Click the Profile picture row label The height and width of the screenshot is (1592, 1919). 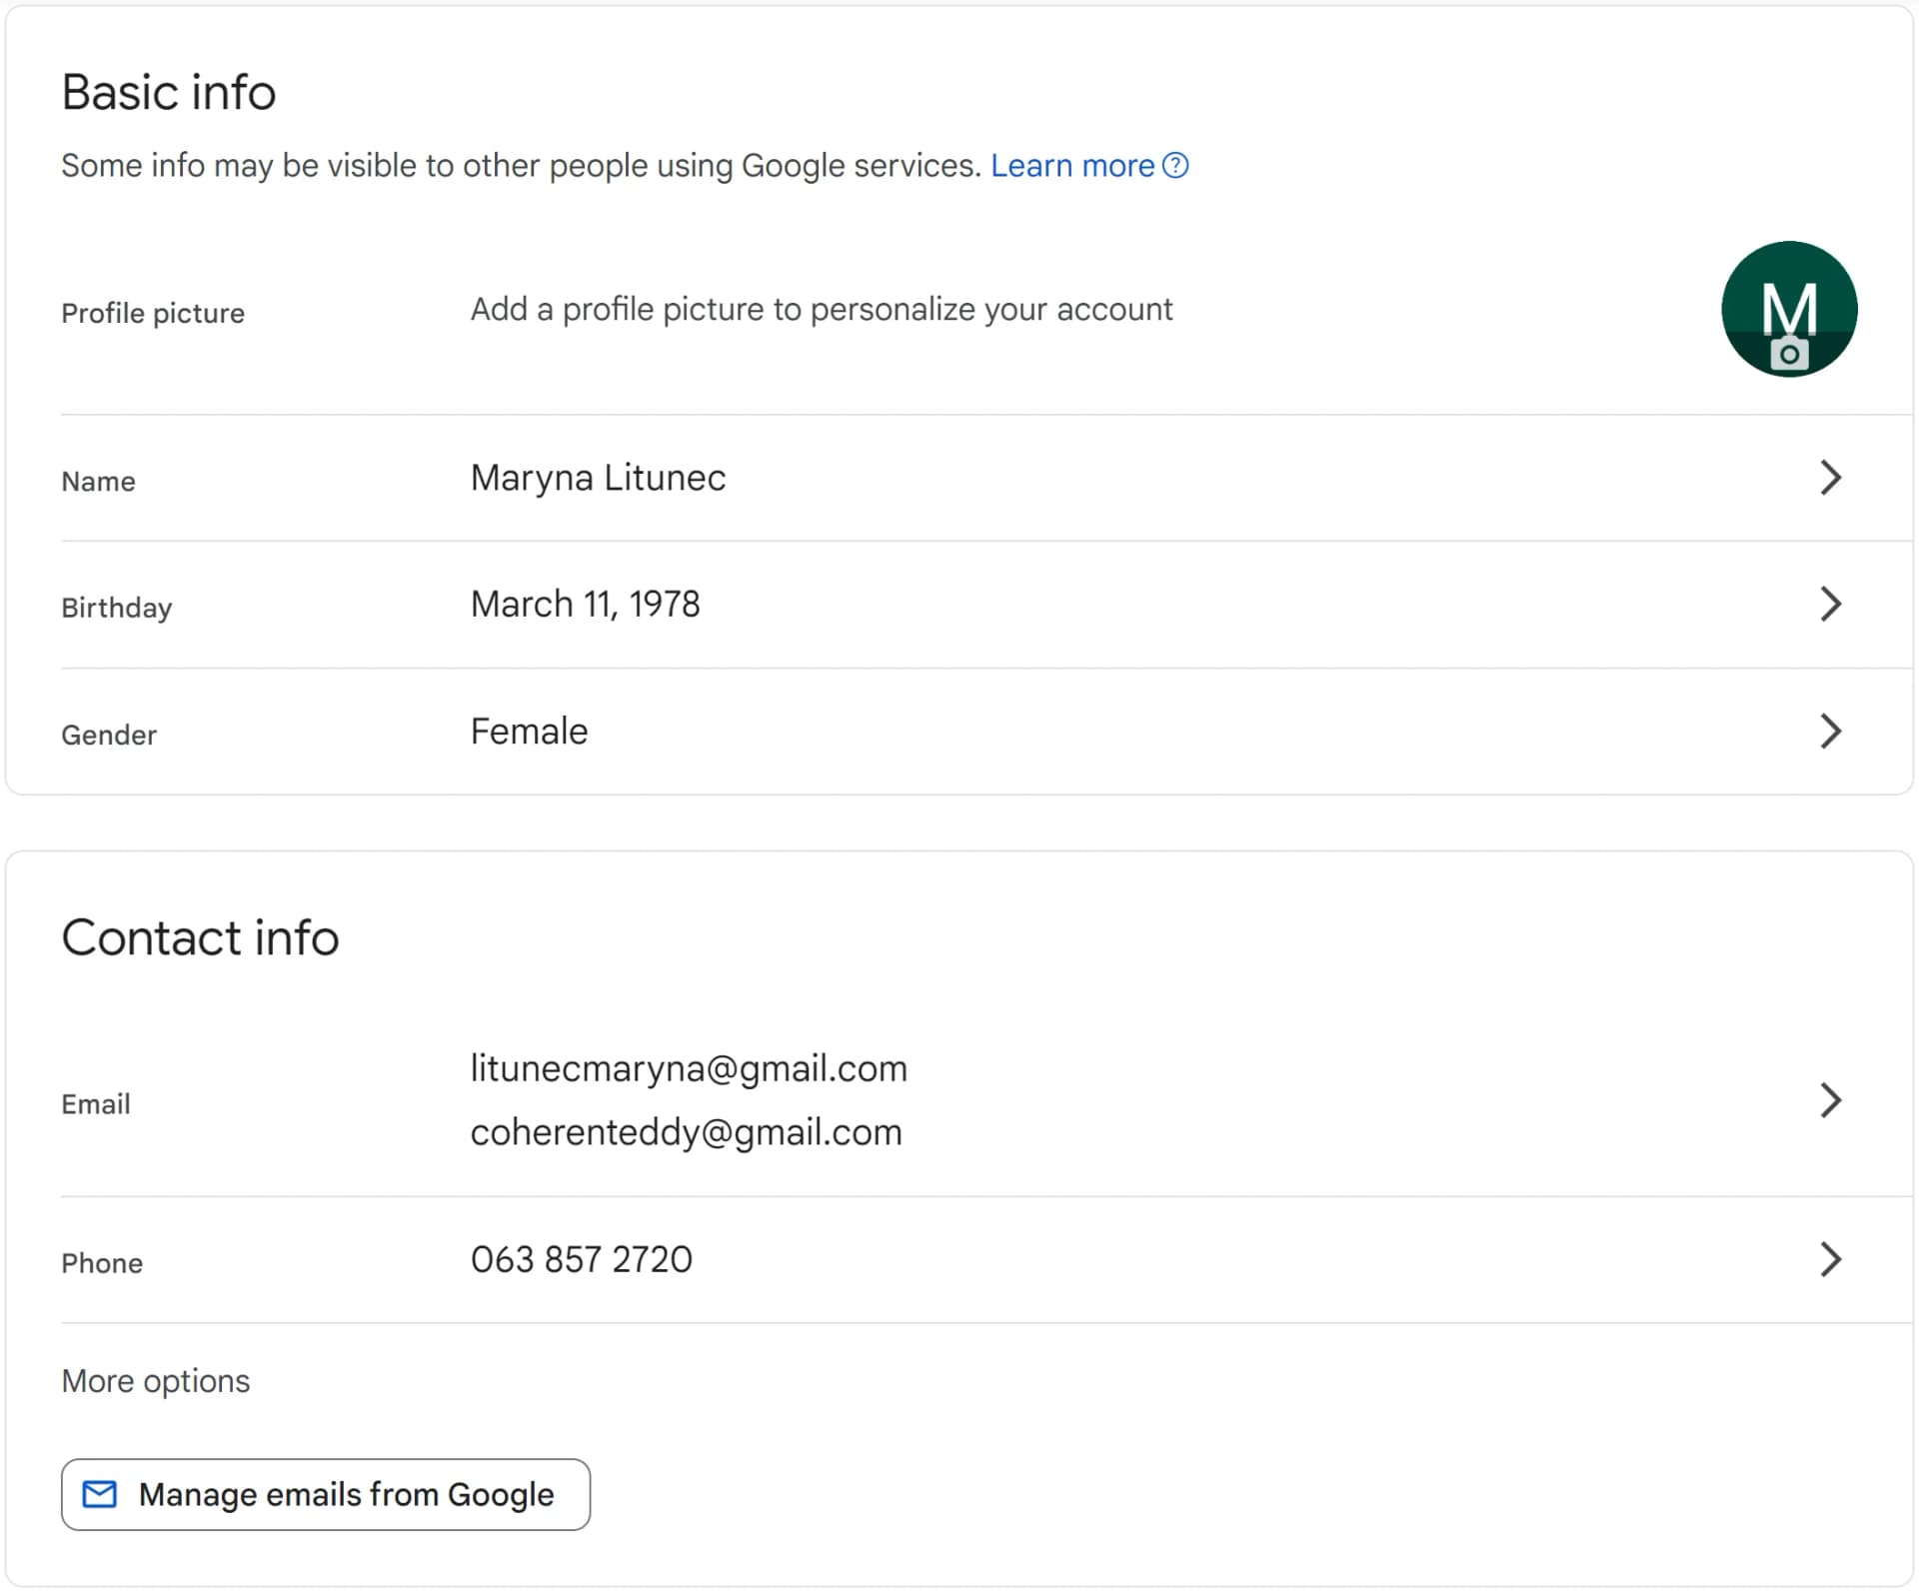point(153,313)
